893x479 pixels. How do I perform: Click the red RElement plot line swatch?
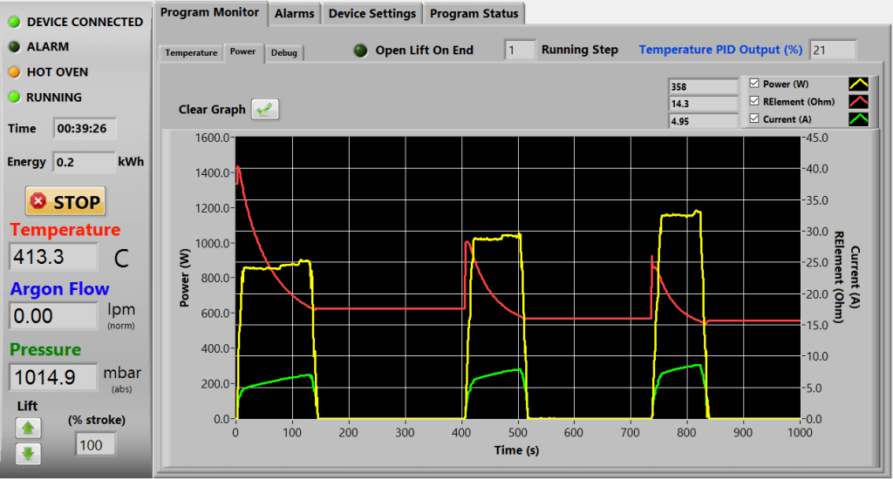pos(859,101)
